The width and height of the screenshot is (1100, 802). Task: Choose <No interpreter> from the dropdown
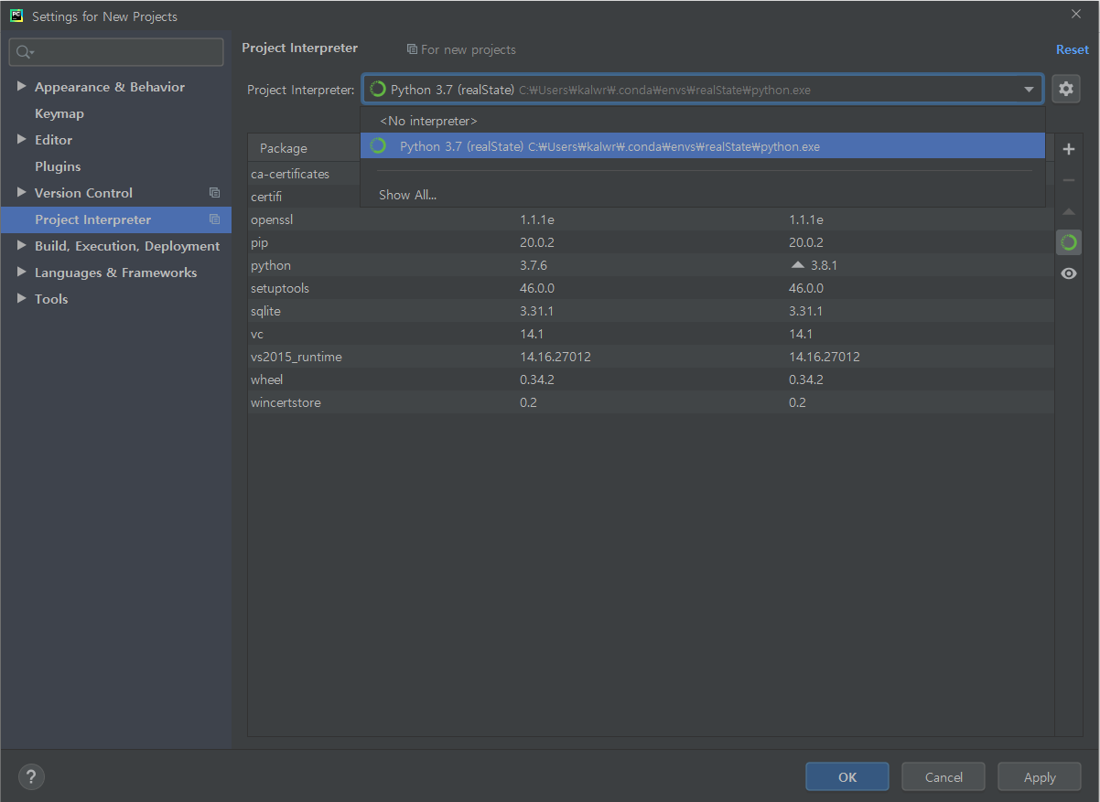point(702,121)
